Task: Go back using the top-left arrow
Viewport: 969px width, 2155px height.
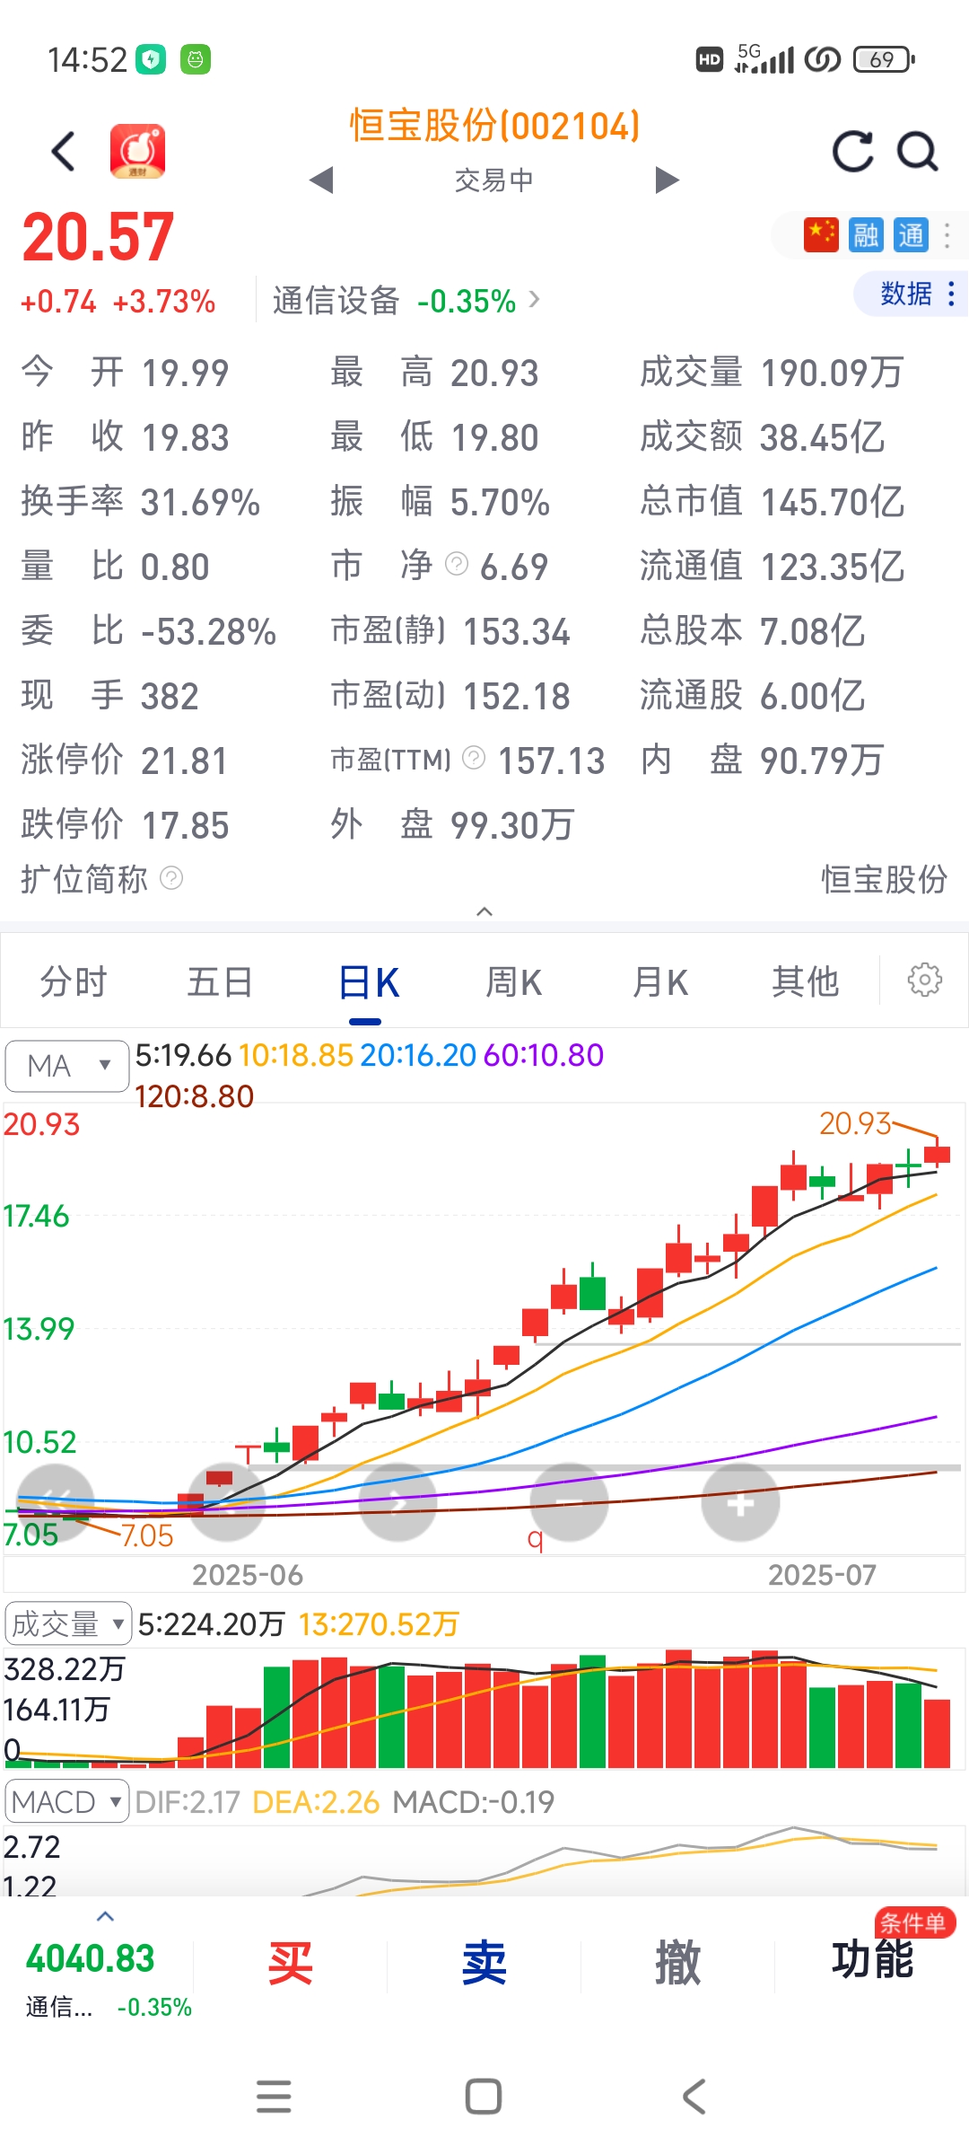Action: pyautogui.click(x=63, y=151)
